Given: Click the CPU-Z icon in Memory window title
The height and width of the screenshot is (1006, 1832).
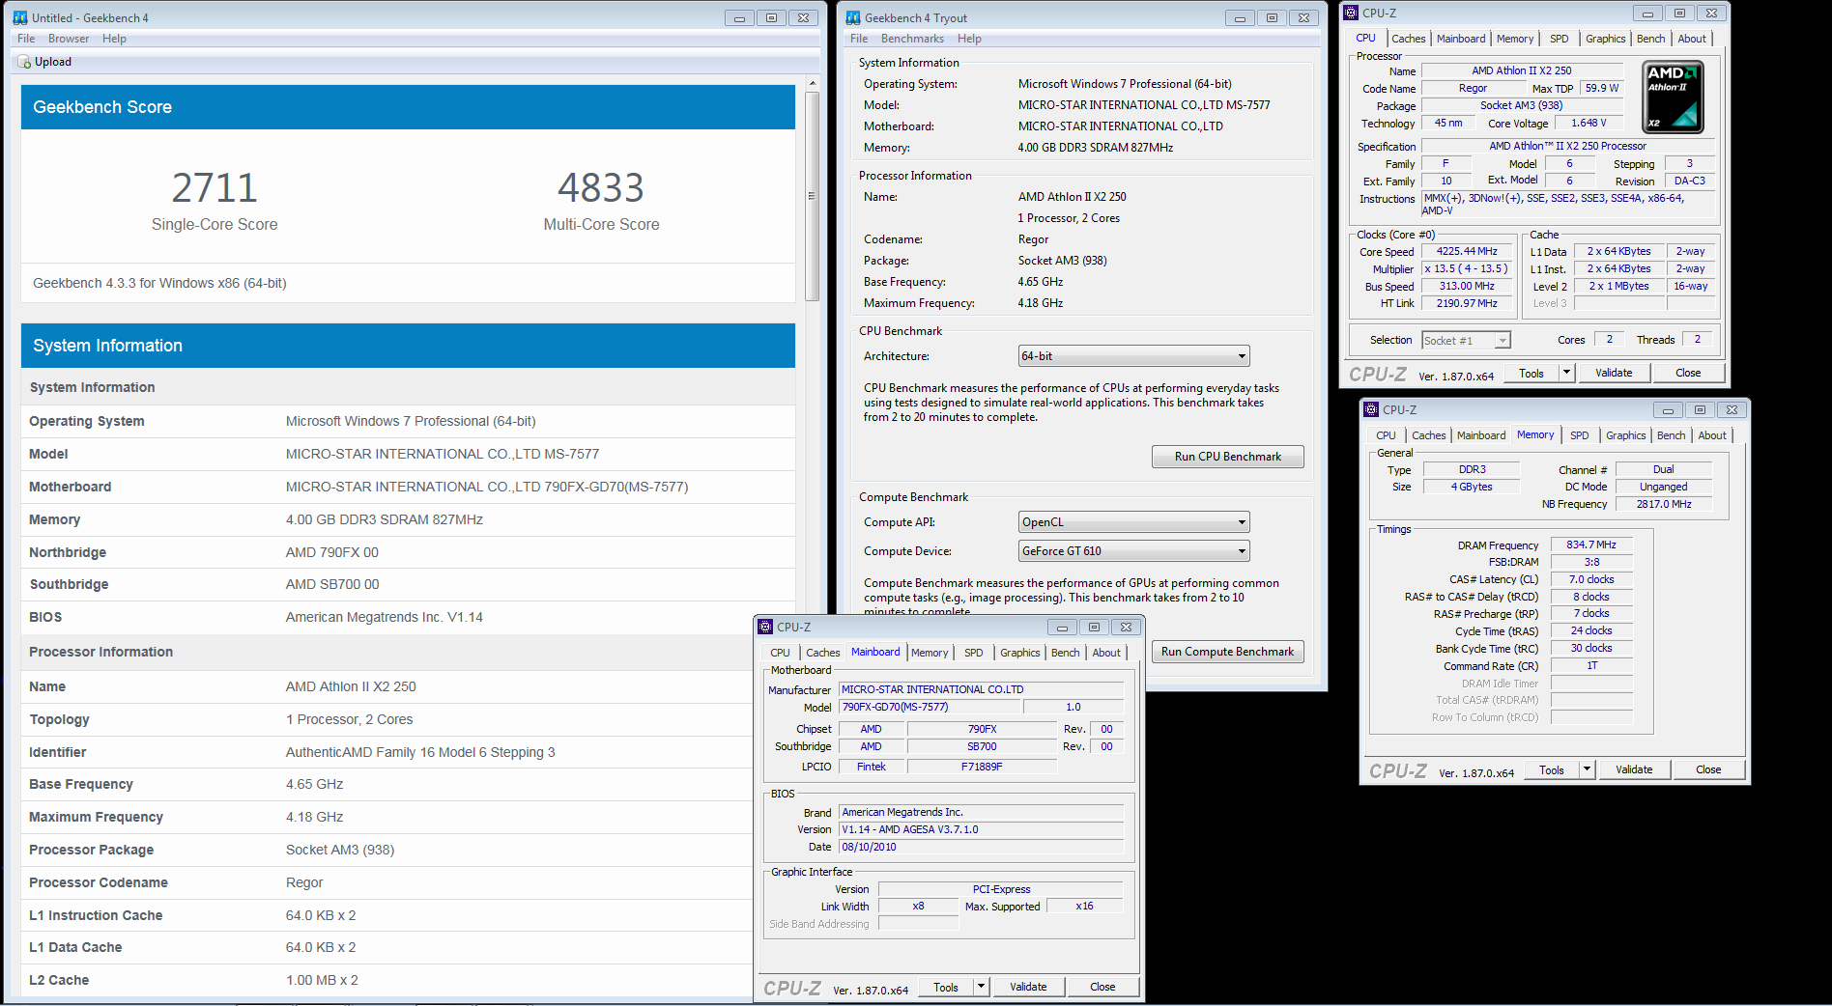Looking at the screenshot, I should pyautogui.click(x=1371, y=409).
